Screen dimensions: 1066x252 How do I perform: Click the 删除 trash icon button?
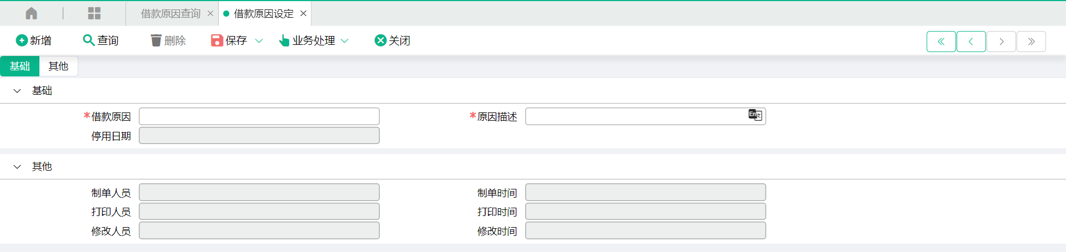coord(168,40)
